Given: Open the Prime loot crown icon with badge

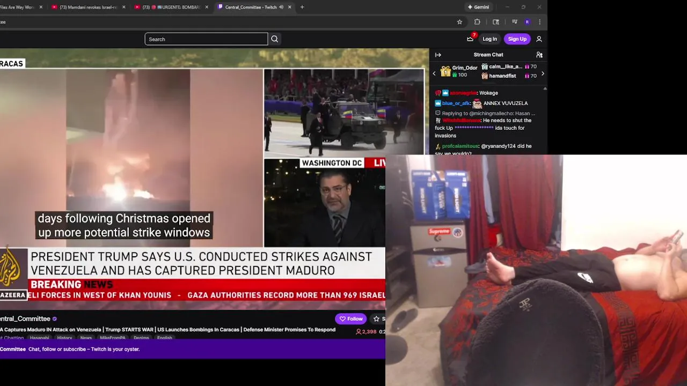Looking at the screenshot, I should point(471,39).
